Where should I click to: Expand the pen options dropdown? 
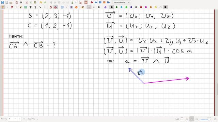[7, 7]
